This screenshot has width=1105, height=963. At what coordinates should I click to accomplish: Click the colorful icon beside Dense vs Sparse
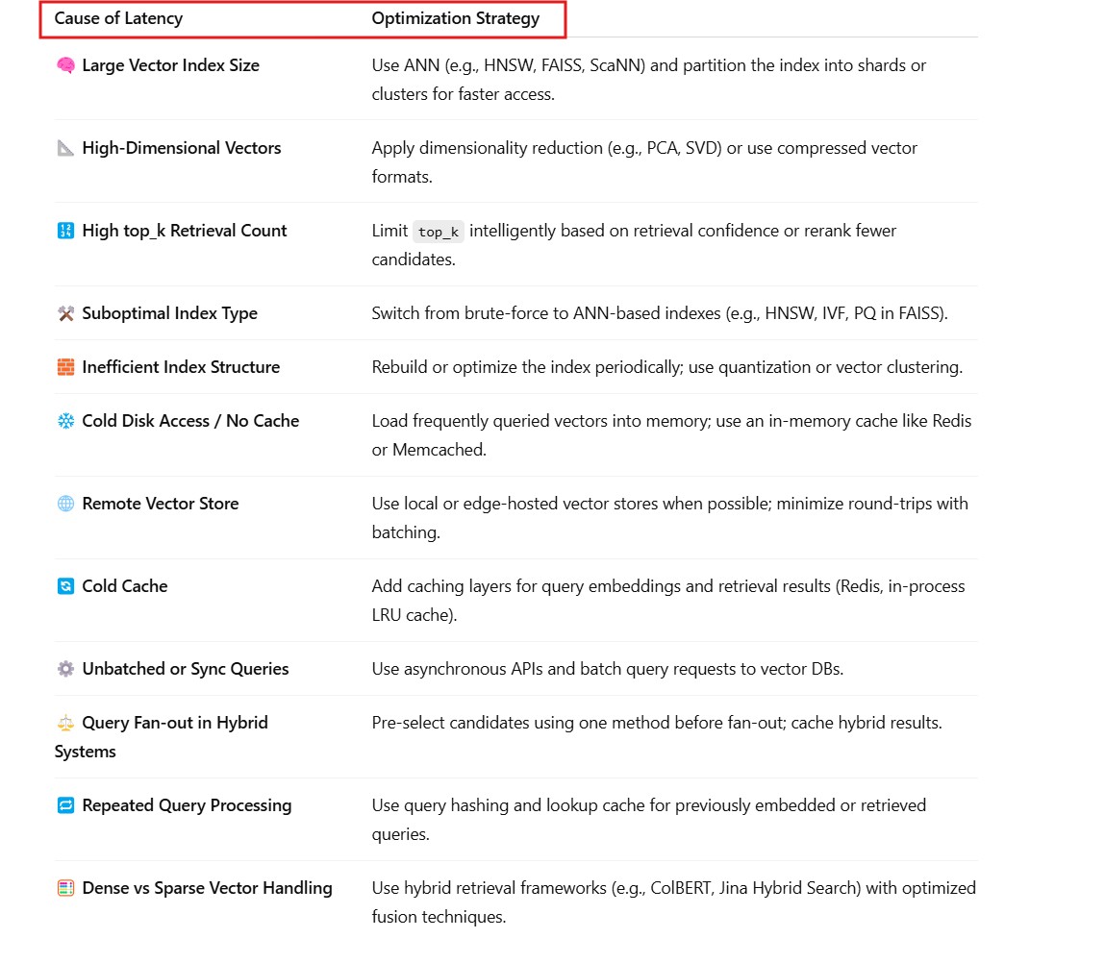pos(65,889)
